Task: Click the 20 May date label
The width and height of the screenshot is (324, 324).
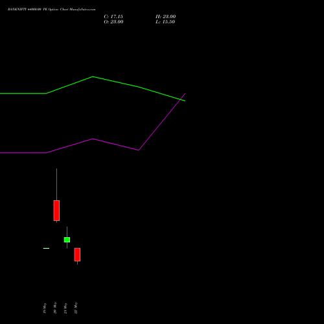Action: [x=55, y=308]
